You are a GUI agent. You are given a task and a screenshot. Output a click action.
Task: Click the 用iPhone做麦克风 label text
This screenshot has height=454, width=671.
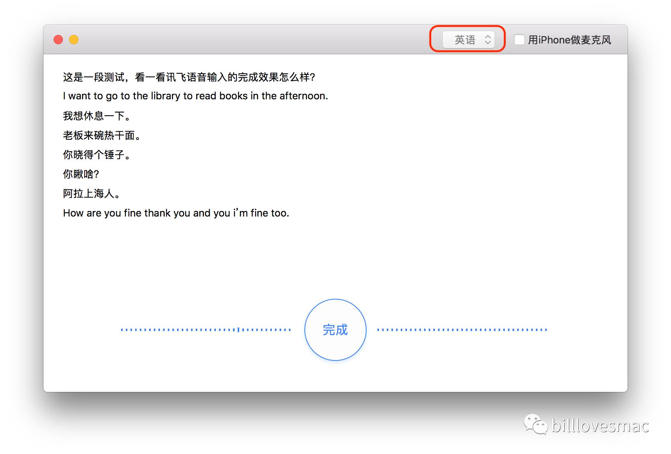(569, 40)
